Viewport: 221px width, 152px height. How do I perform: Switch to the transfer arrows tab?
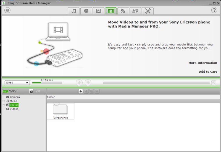135,11
